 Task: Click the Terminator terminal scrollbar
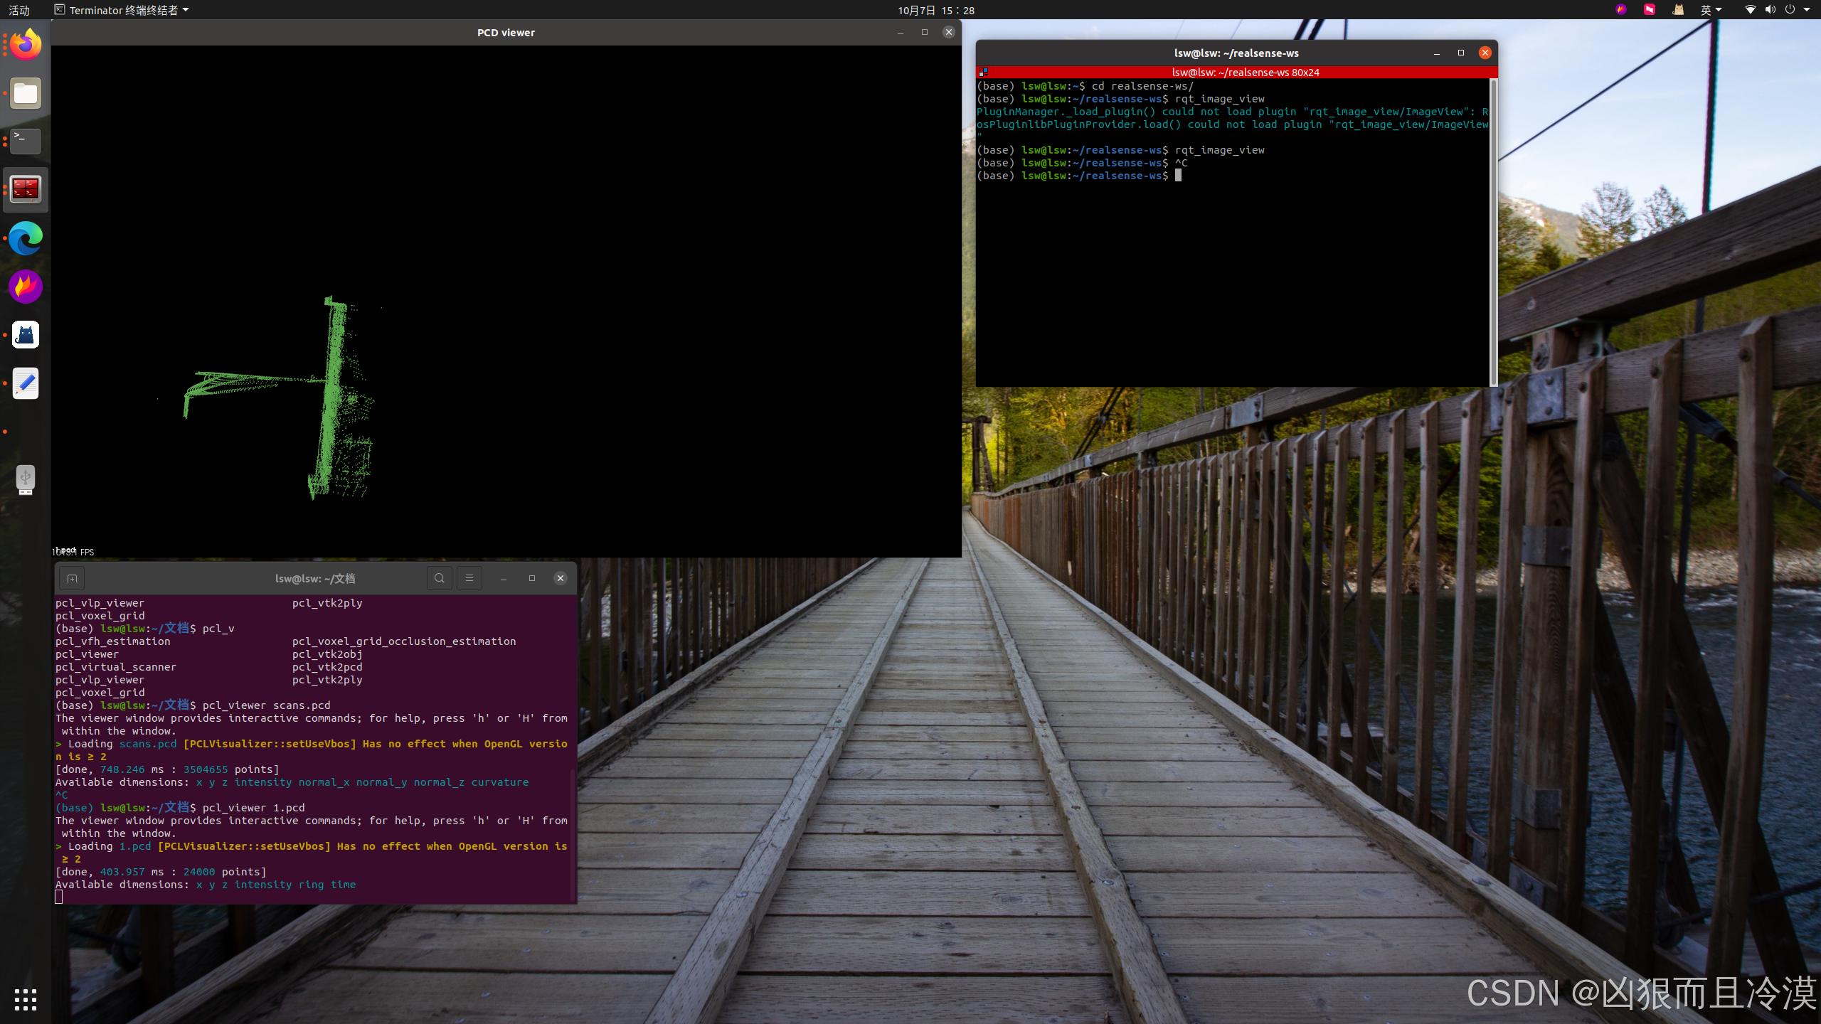pyautogui.click(x=1493, y=232)
